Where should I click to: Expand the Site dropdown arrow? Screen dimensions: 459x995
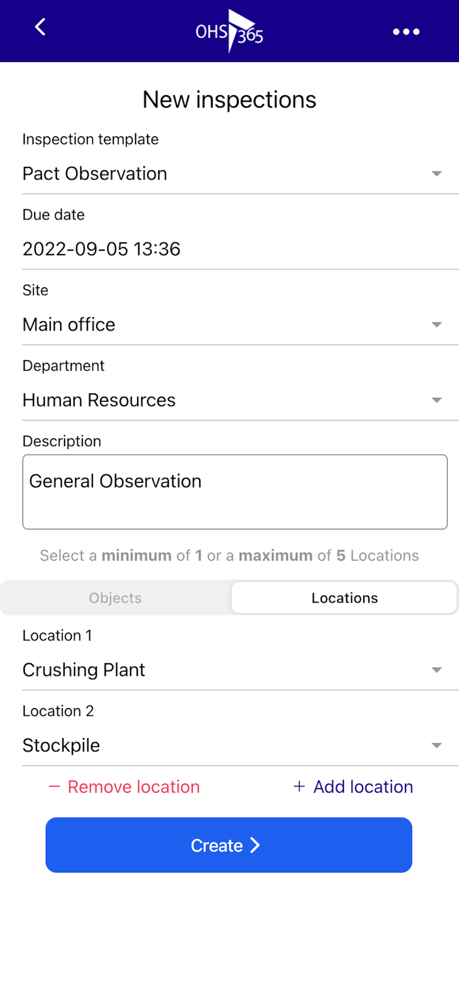point(436,325)
